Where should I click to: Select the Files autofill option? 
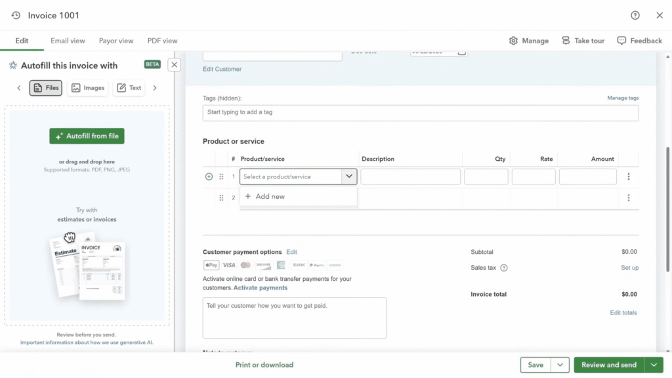coord(46,88)
